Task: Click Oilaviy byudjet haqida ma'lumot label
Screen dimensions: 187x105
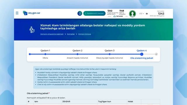Action: (110, 58)
